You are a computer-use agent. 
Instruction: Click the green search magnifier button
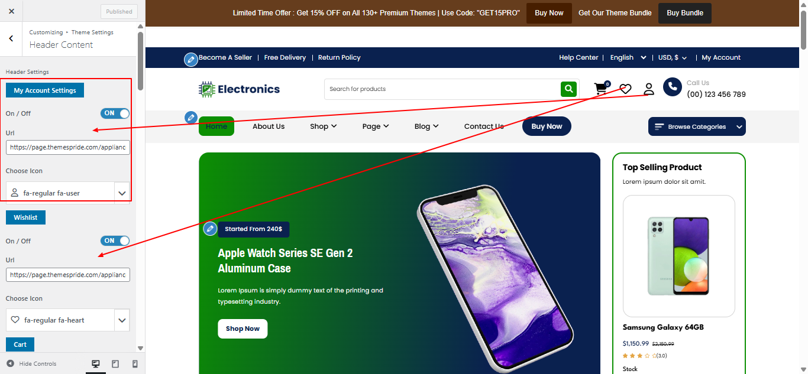pyautogui.click(x=568, y=89)
